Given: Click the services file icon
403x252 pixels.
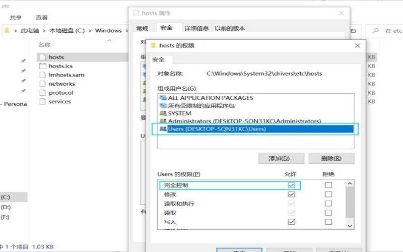Looking at the screenshot, I should click(x=43, y=102).
